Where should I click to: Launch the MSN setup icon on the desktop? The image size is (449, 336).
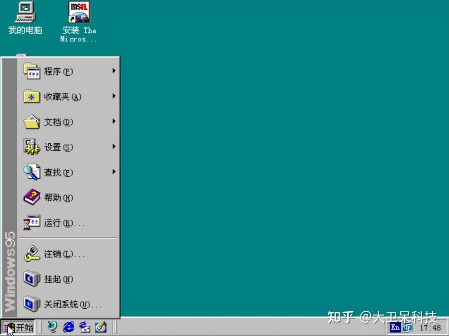pyautogui.click(x=78, y=12)
